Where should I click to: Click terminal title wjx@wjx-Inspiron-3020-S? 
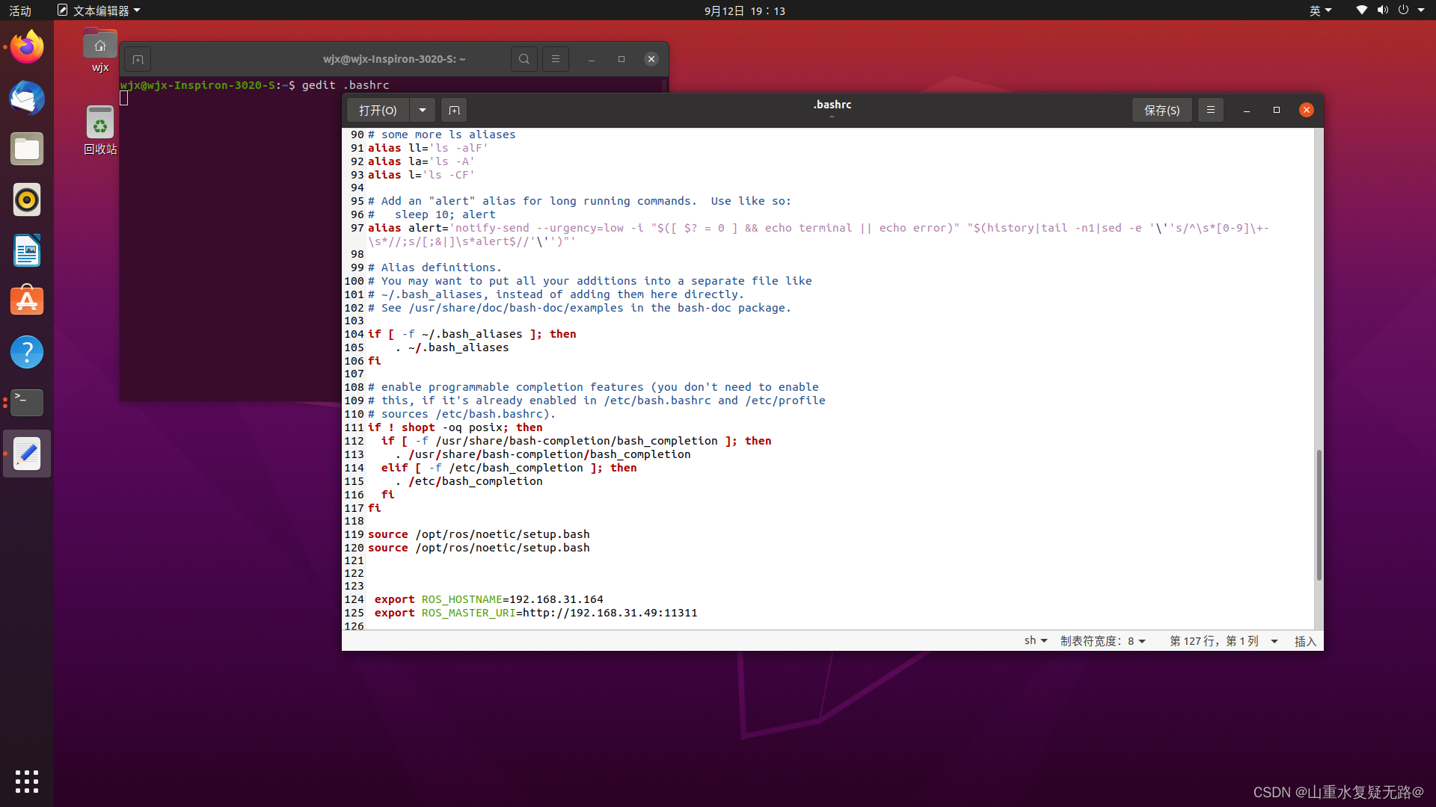tap(394, 59)
